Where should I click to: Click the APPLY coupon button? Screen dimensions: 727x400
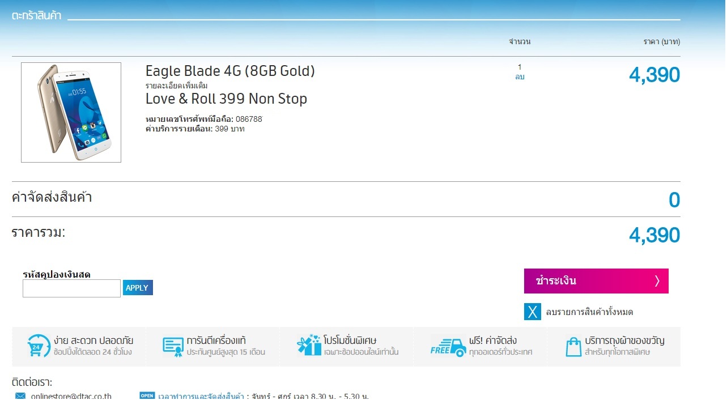point(138,288)
